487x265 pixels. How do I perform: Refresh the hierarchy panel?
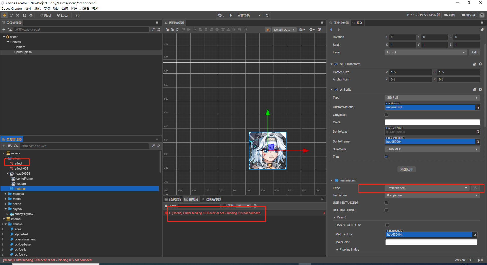click(x=159, y=30)
